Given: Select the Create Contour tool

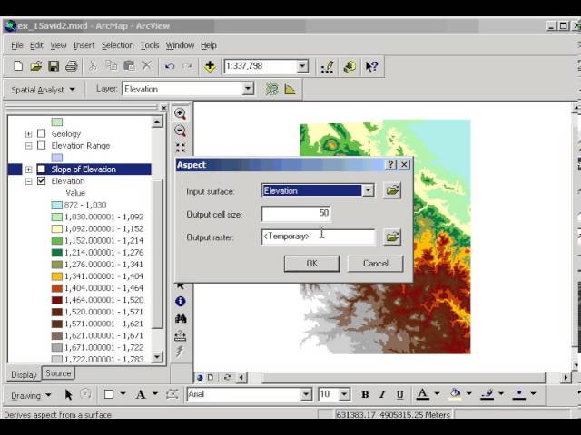Looking at the screenshot, I should point(271,89).
